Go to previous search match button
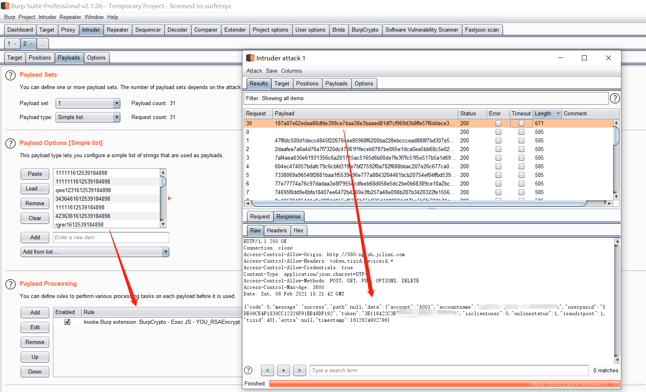This screenshot has width=646, height=392. [268, 370]
